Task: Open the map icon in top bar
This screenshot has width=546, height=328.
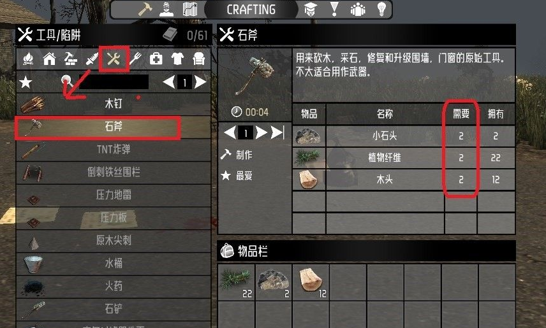Action: tap(190, 10)
